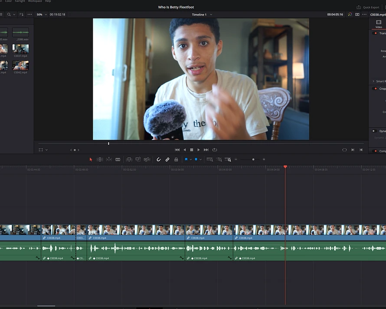The height and width of the screenshot is (309, 386).
Task: Toggle loop playback in viewer
Action: (215, 150)
